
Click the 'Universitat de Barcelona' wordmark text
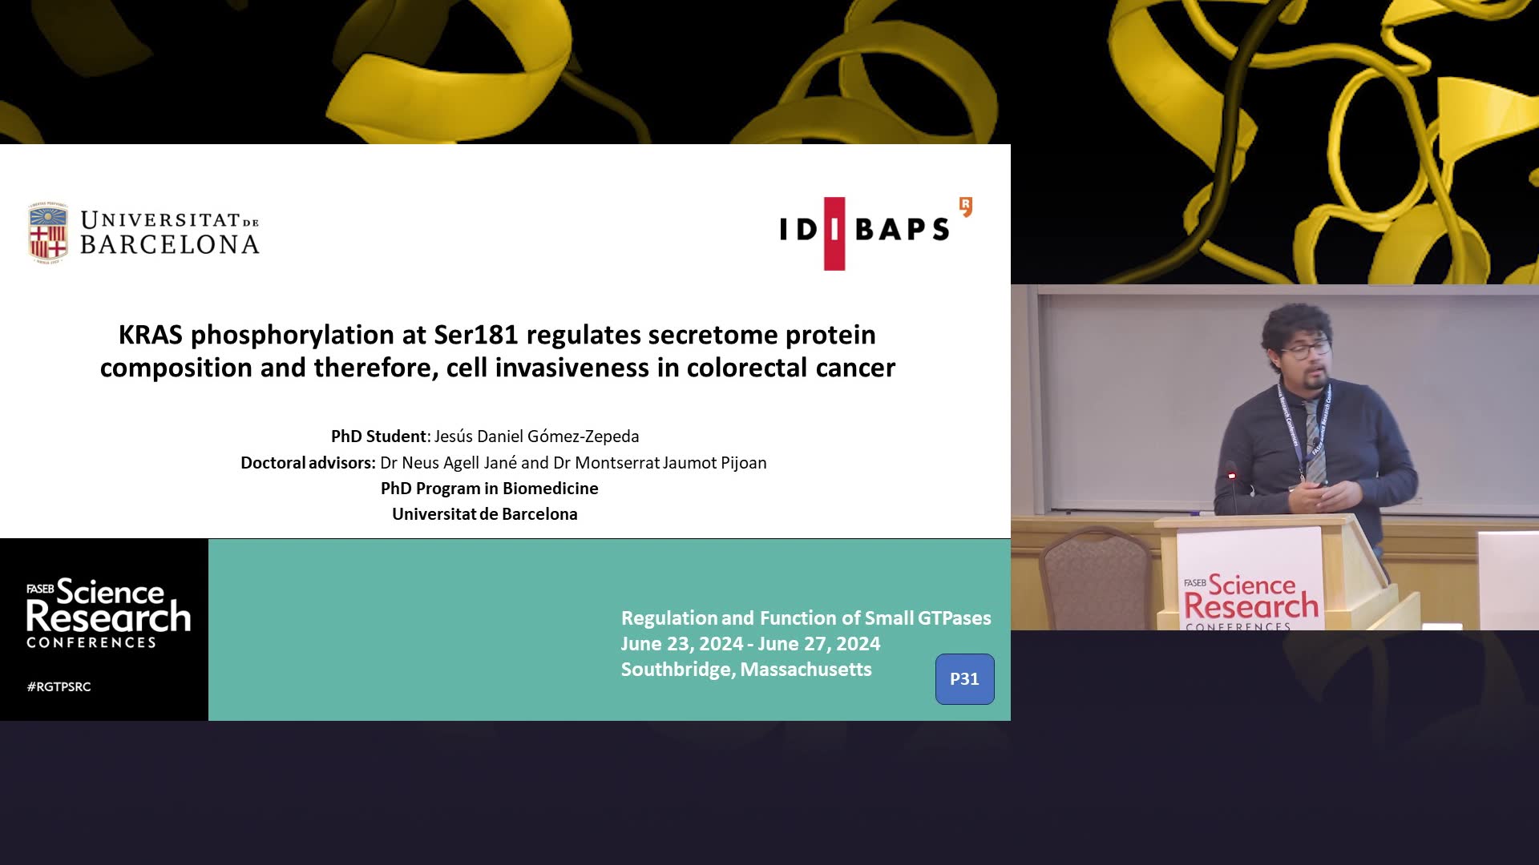170,233
